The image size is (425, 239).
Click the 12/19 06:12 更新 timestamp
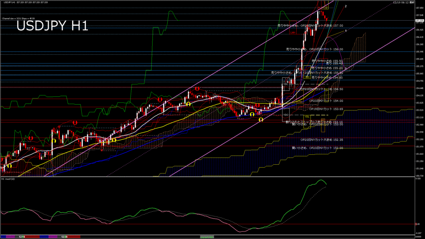pyautogui.click(x=403, y=2)
